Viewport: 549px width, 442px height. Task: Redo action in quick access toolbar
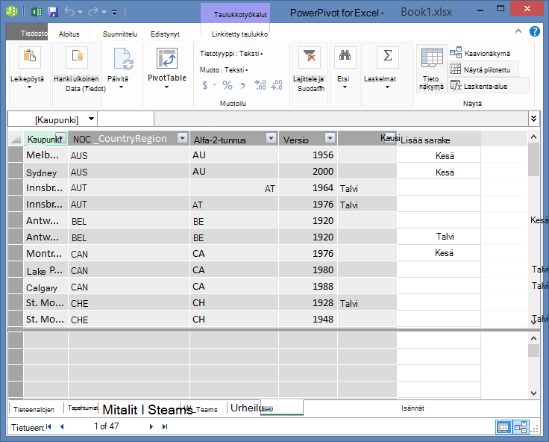click(x=93, y=12)
